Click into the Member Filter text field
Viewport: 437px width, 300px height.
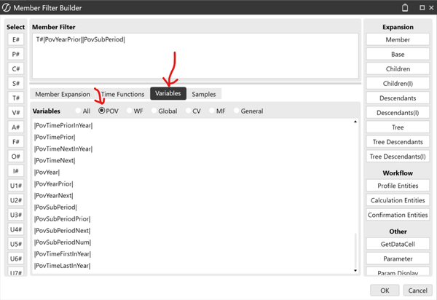pyautogui.click(x=195, y=56)
